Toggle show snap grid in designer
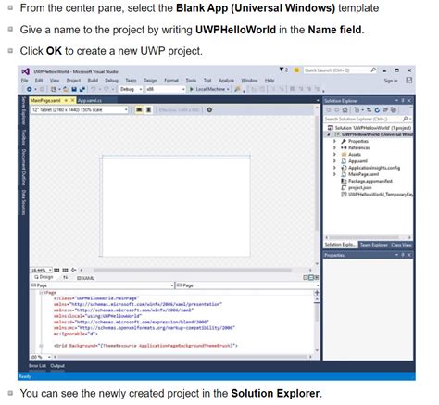Screen dimensions: 439x405 pyautogui.click(x=56, y=271)
